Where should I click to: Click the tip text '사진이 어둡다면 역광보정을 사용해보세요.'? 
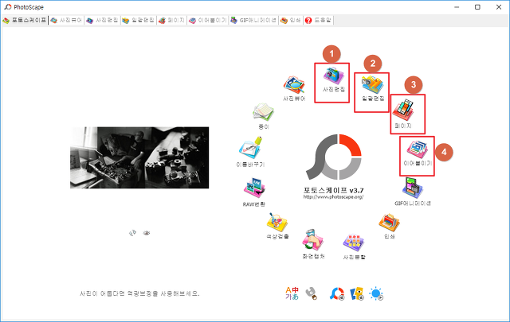click(140, 293)
